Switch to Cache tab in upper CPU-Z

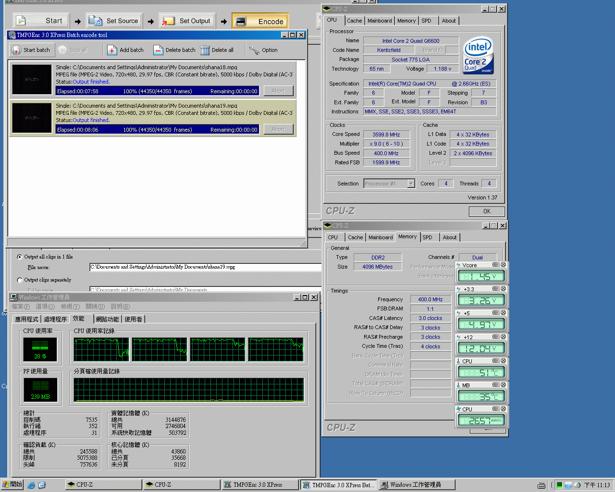pyautogui.click(x=355, y=21)
